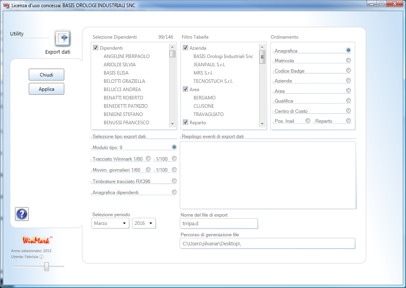Select area TRAVAGLIATO
The image size is (406, 288).
pos(209,114)
